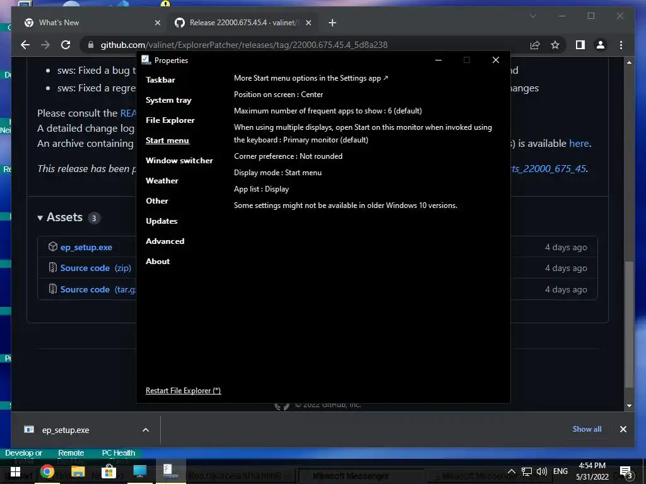Click the scrollbar up arrow
The height and width of the screenshot is (484, 646).
coord(629,62)
